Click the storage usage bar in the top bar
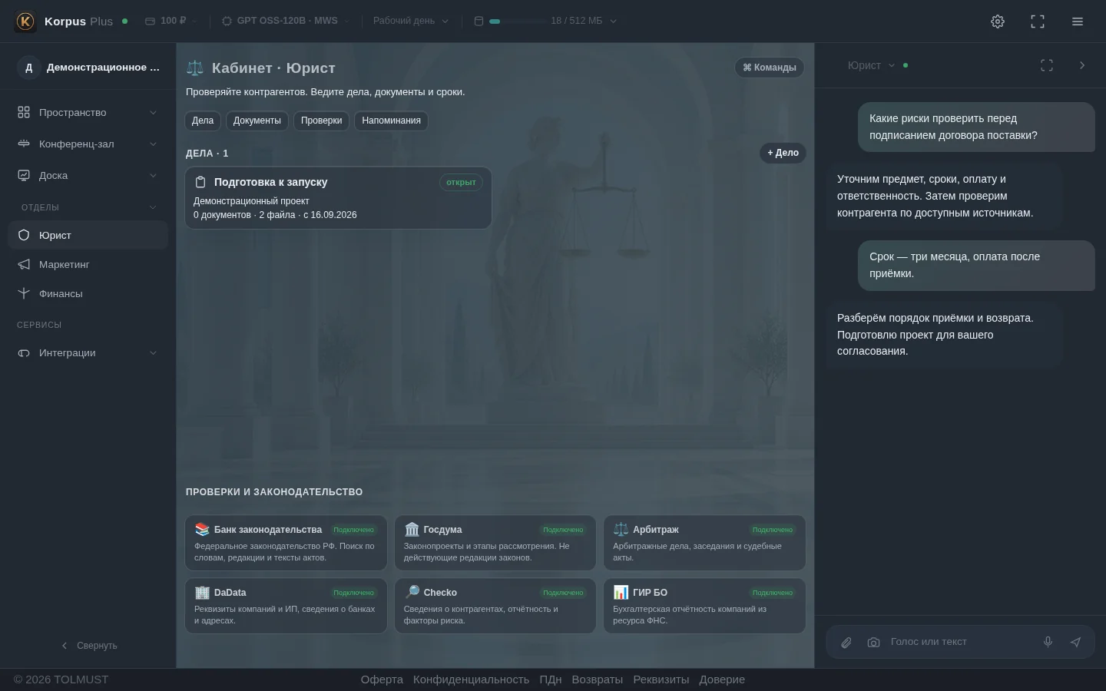This screenshot has height=691, width=1106. coord(517,21)
